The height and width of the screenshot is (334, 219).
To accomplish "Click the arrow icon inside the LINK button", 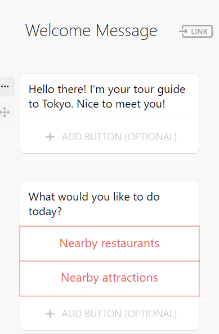I will [184, 32].
